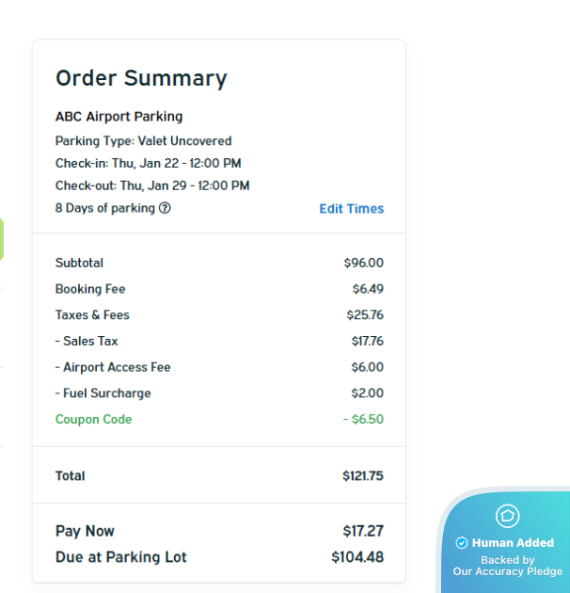
Task: Click the Check-out date line
Action: [152, 185]
